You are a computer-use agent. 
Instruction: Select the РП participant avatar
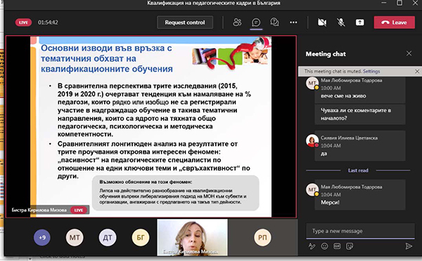[262, 237]
